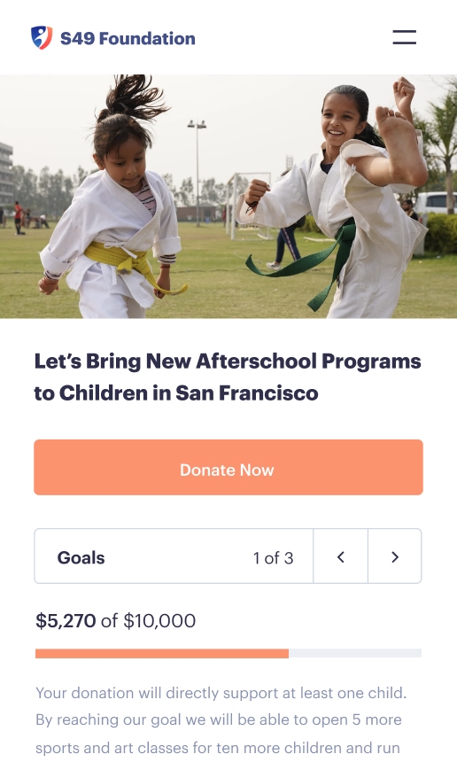457x762 pixels.
Task: Click the S49 Foundation brand name
Action: (x=128, y=38)
